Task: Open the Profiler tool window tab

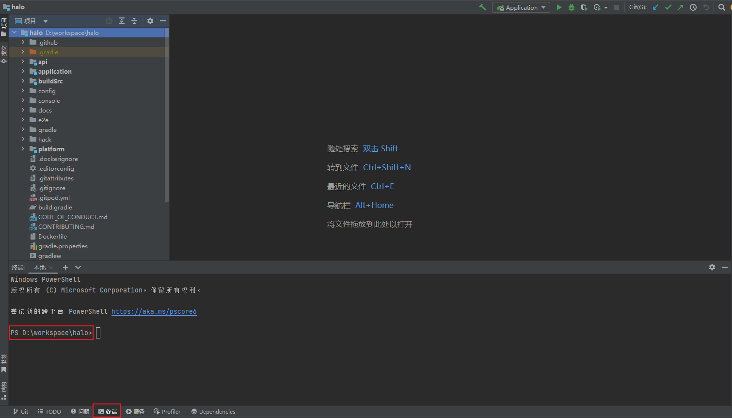Action: pos(167,412)
